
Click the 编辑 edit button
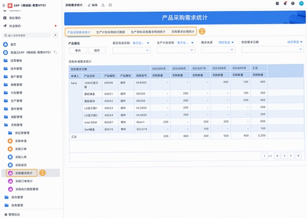point(93,5)
